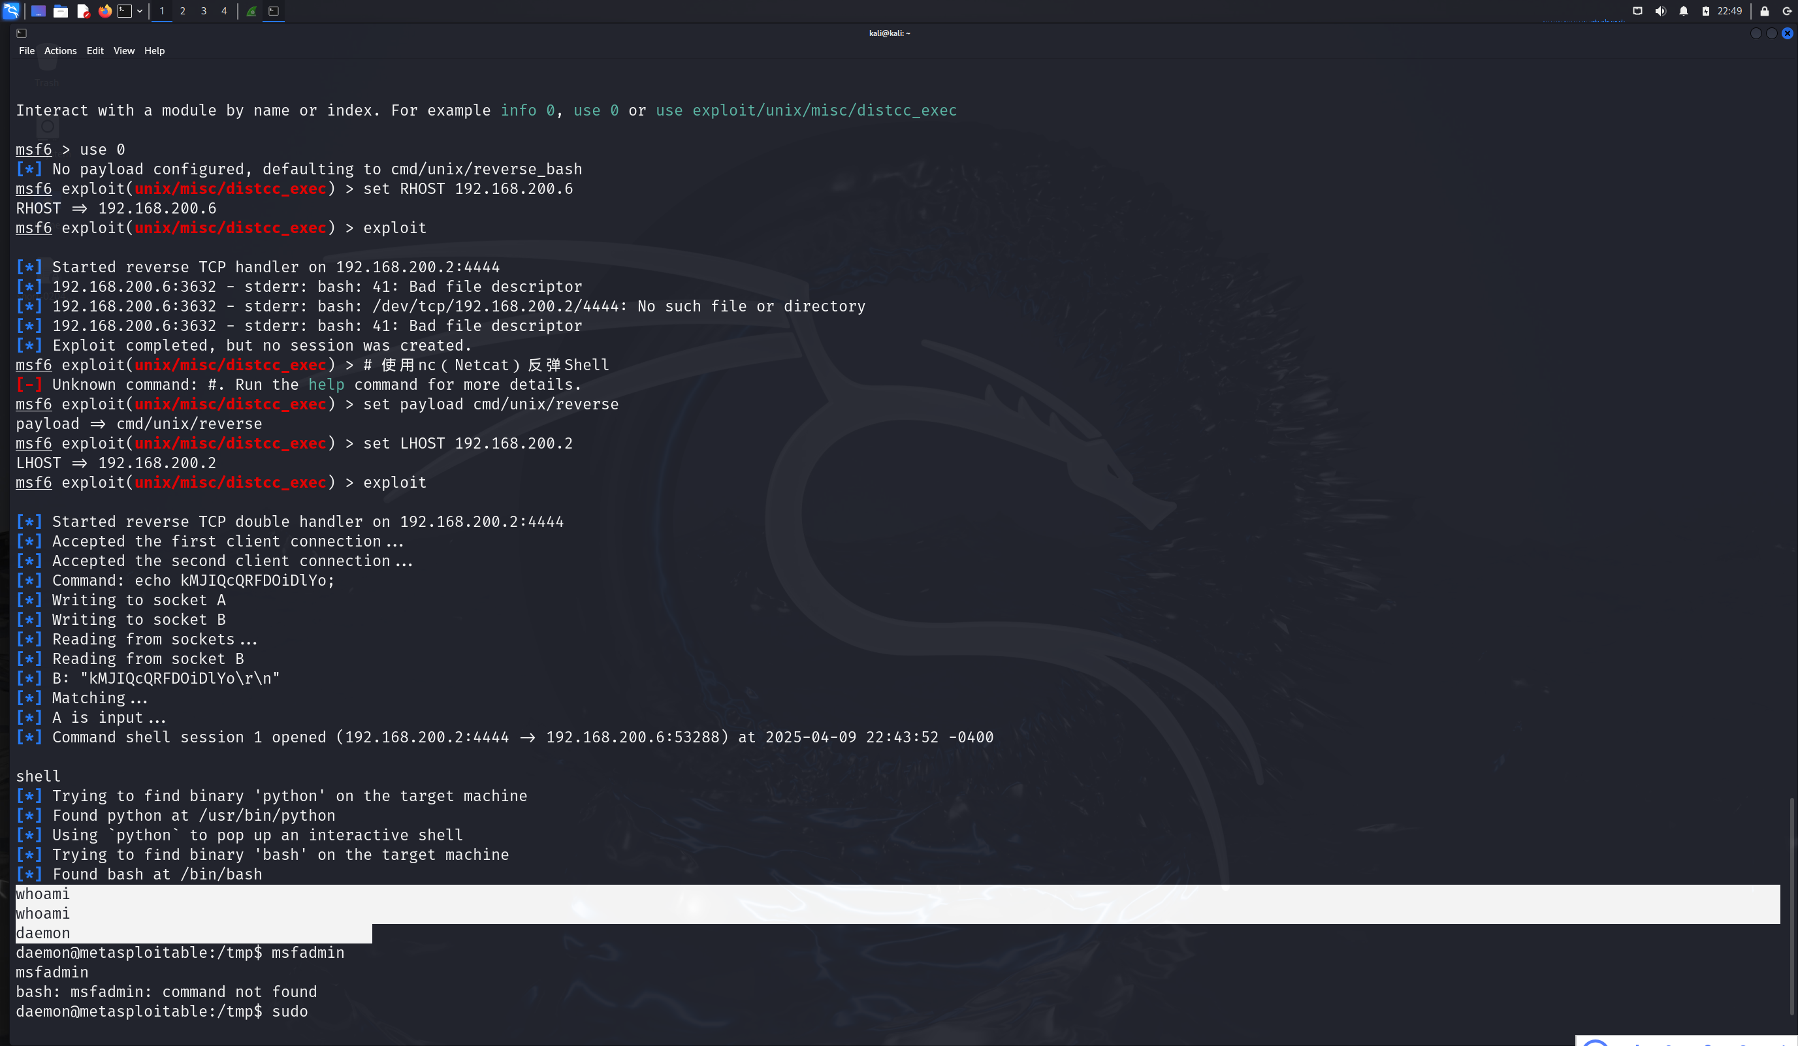The image size is (1798, 1046).
Task: Click the lock screen icon
Action: [x=1765, y=10]
